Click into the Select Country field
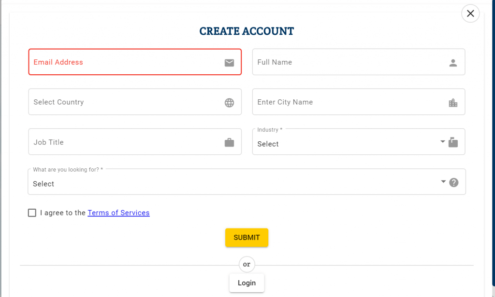 135,102
